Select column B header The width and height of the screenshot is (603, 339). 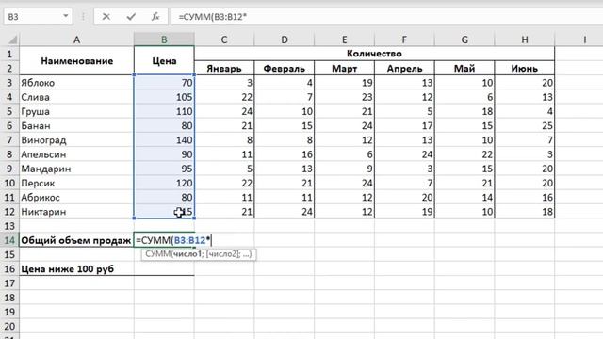click(x=164, y=40)
